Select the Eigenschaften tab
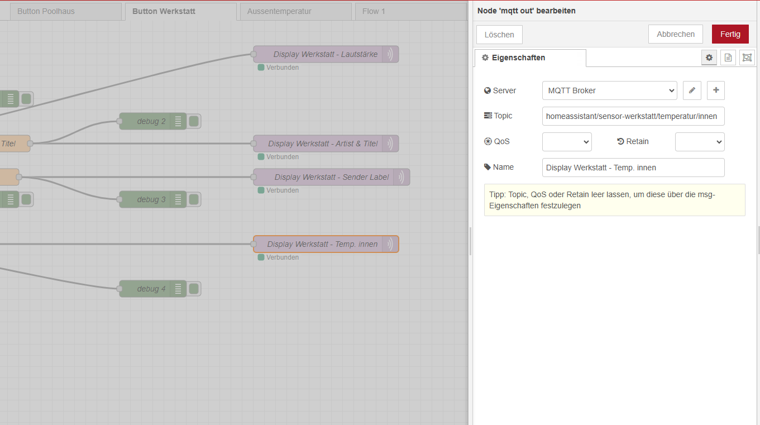The width and height of the screenshot is (760, 425). (x=530, y=58)
